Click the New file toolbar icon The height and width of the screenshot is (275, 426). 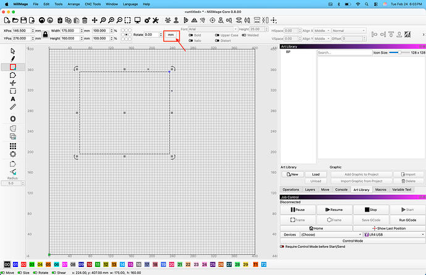click(x=7, y=20)
